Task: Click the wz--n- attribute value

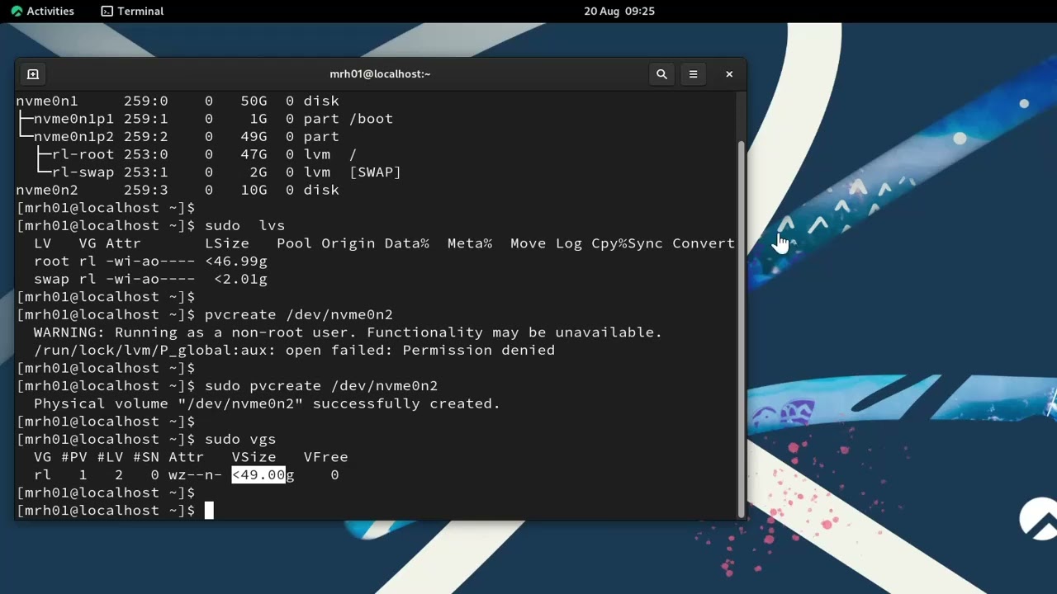Action: (195, 475)
